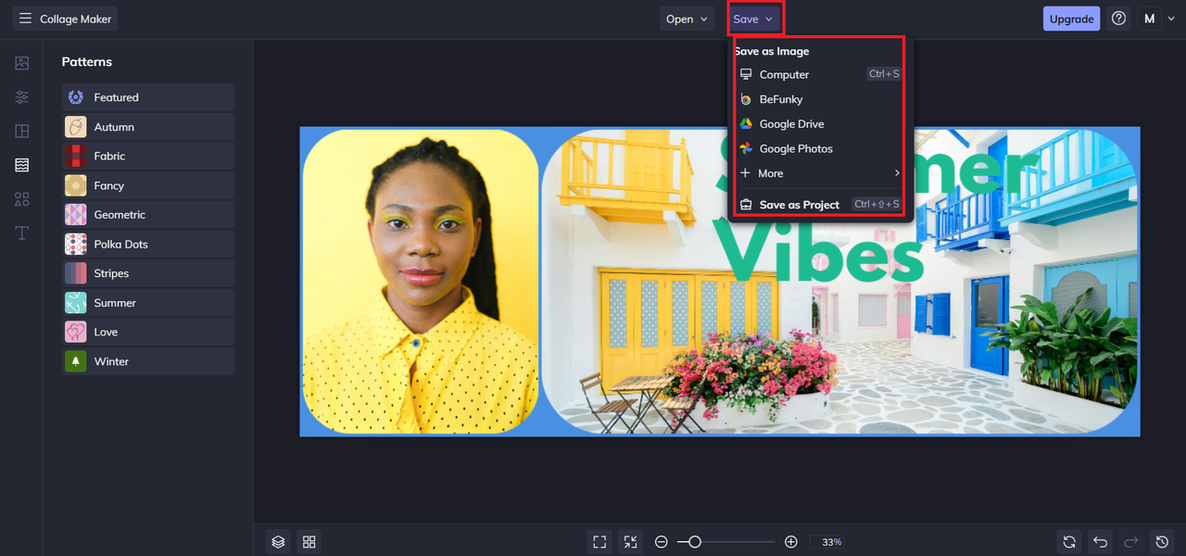This screenshot has height=556, width=1186.
Task: Open the hamburger menu beside Collage Maker
Action: [25, 19]
